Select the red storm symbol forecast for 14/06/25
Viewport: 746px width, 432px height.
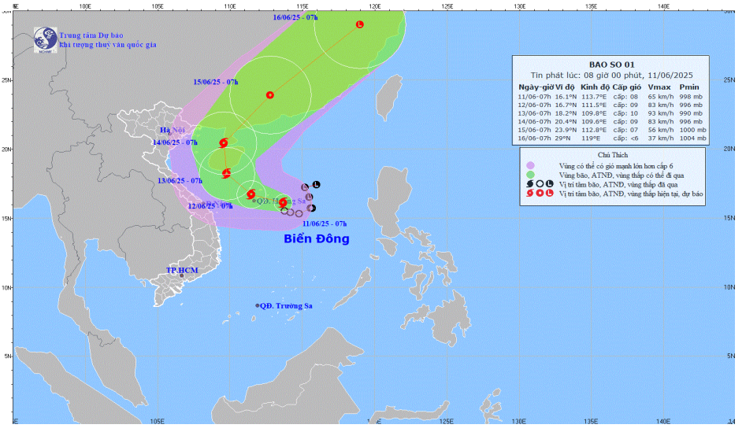(x=224, y=142)
